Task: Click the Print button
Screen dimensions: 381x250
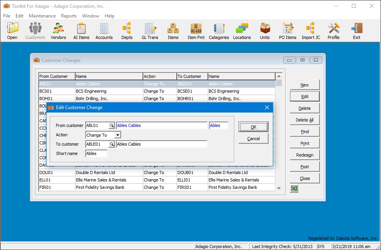Action: click(305, 143)
